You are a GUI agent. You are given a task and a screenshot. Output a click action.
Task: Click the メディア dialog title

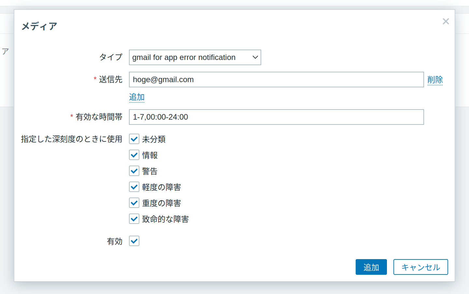(39, 26)
